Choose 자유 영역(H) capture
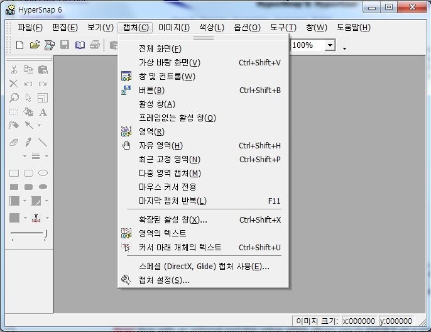Image resolution: width=431 pixels, height=332 pixels. coord(204,145)
